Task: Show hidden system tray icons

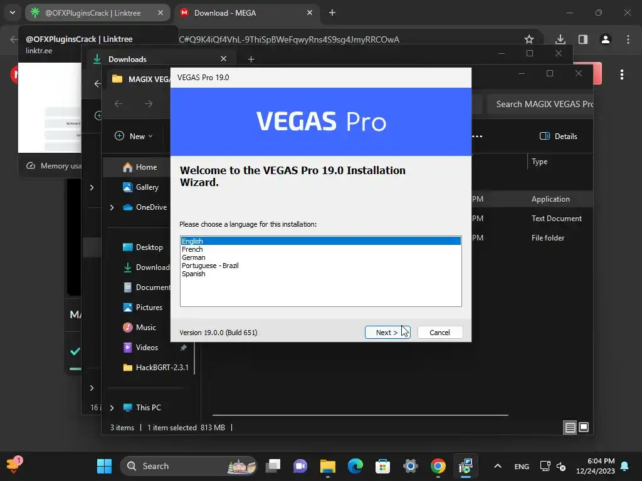Action: click(497, 466)
